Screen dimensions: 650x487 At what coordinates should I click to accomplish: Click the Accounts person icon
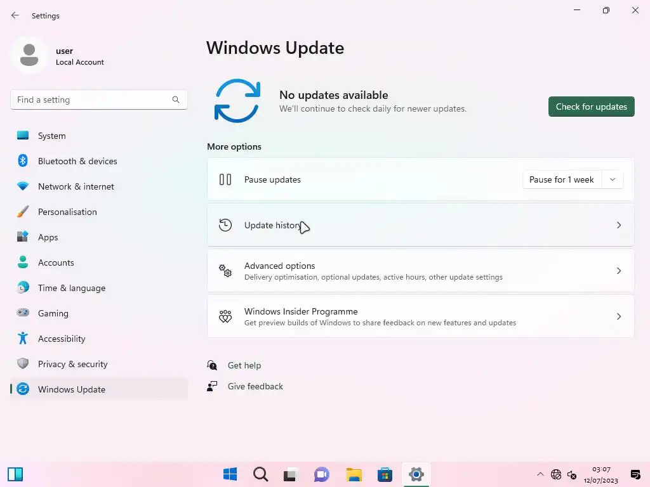point(23,262)
